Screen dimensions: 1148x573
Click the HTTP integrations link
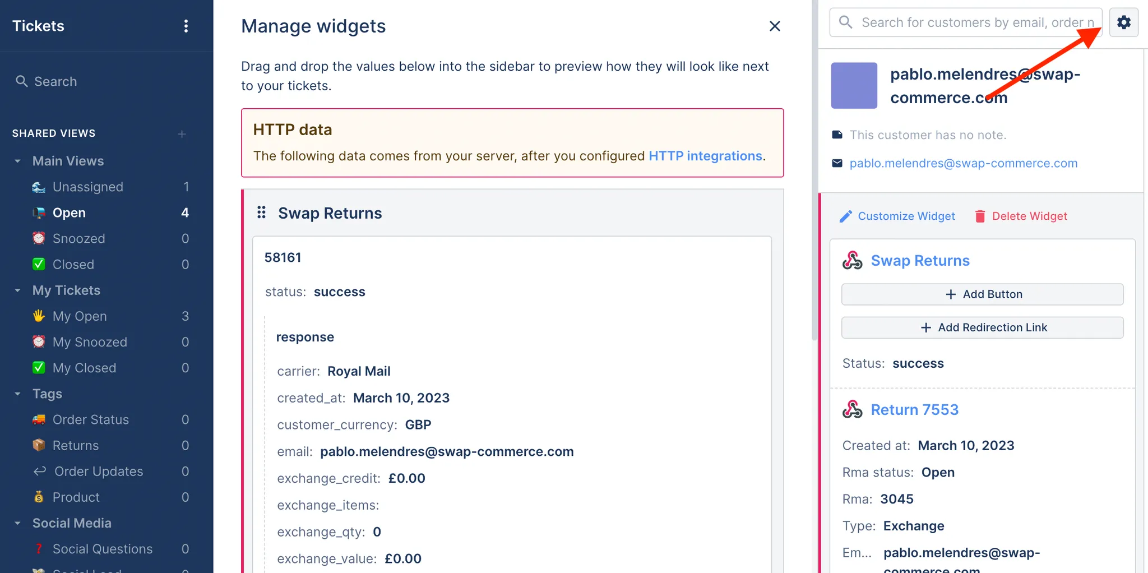[705, 156]
